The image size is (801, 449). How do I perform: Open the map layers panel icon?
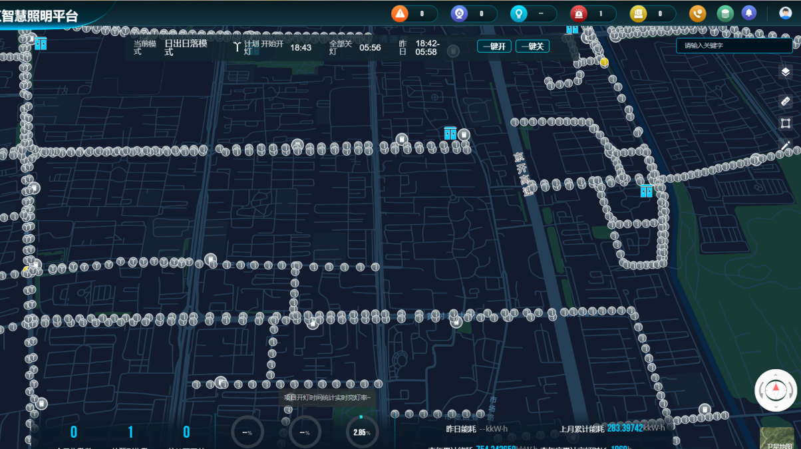click(x=786, y=72)
